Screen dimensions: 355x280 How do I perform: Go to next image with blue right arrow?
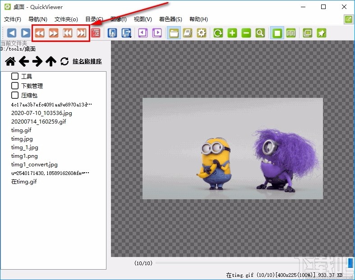tap(26, 33)
